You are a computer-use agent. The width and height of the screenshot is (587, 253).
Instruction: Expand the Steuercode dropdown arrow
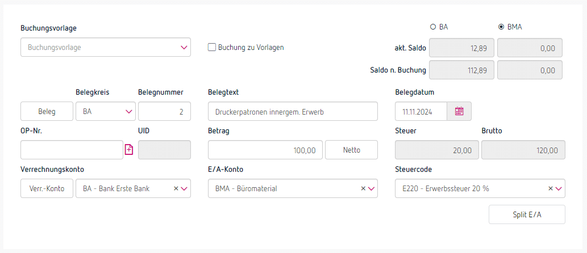click(x=559, y=188)
